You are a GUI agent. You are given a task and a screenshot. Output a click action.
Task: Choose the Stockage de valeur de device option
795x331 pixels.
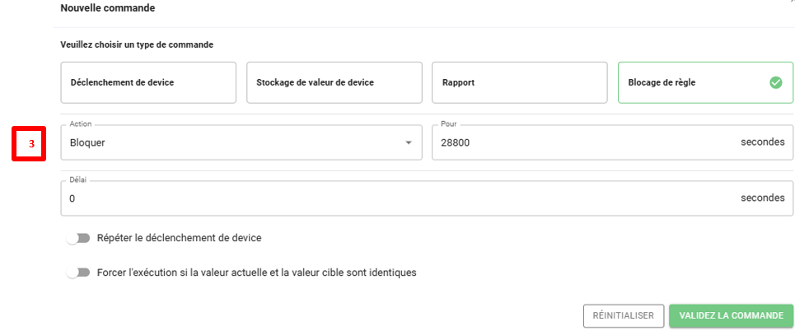tap(334, 82)
